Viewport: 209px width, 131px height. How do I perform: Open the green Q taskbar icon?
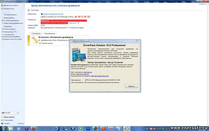96,129
